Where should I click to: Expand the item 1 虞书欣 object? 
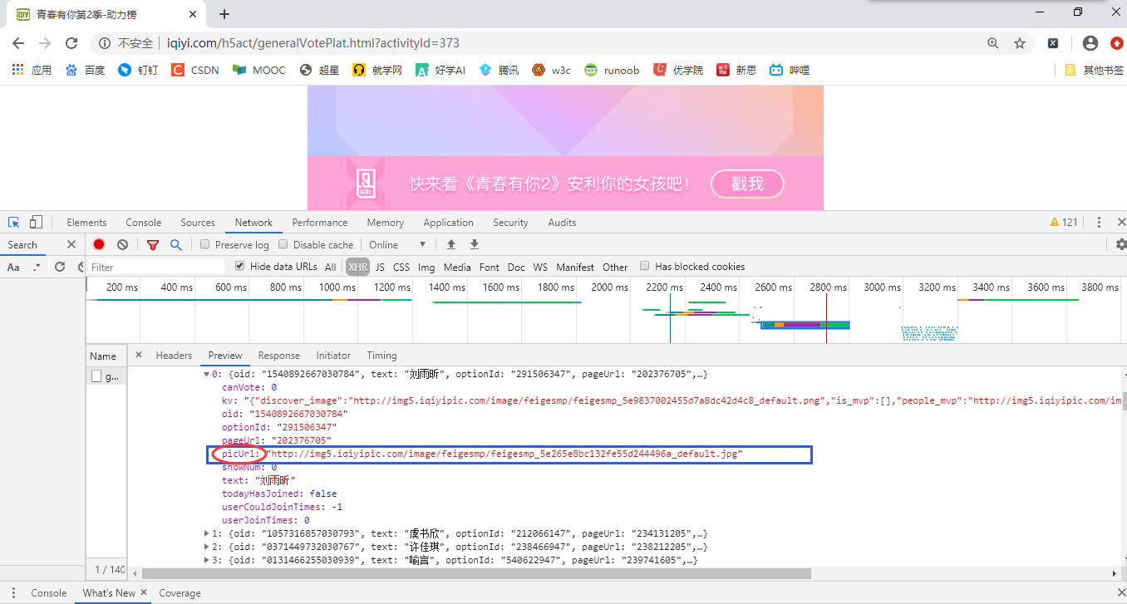(207, 533)
